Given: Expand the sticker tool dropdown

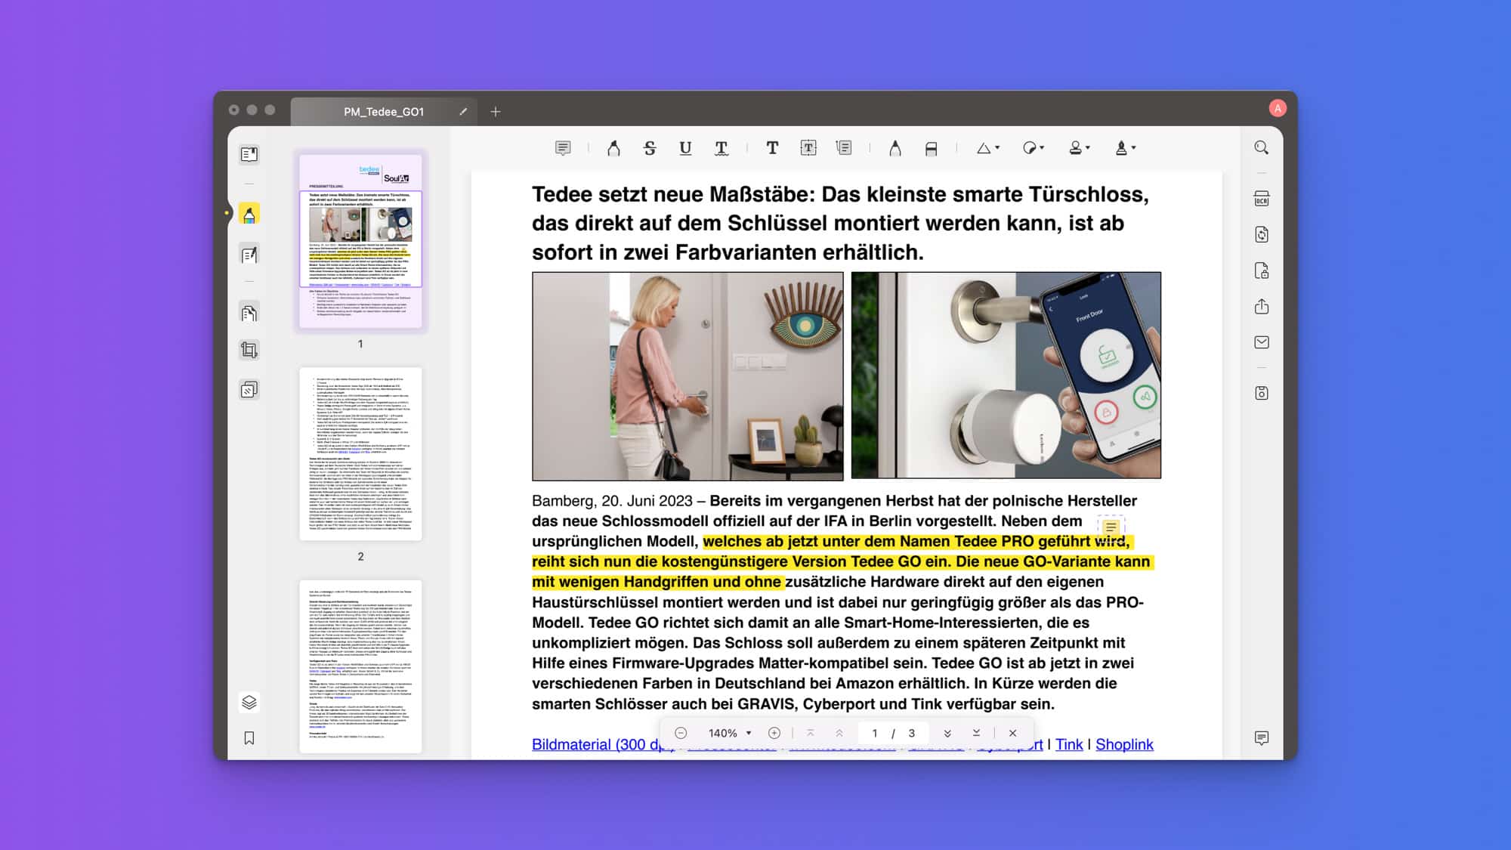Looking at the screenshot, I should coord(1033,148).
